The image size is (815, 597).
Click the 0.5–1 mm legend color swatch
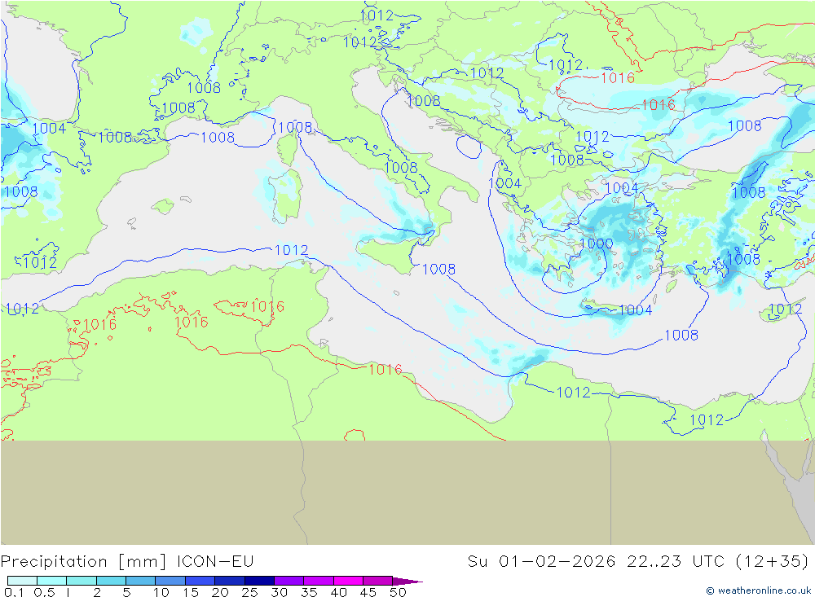click(52, 581)
